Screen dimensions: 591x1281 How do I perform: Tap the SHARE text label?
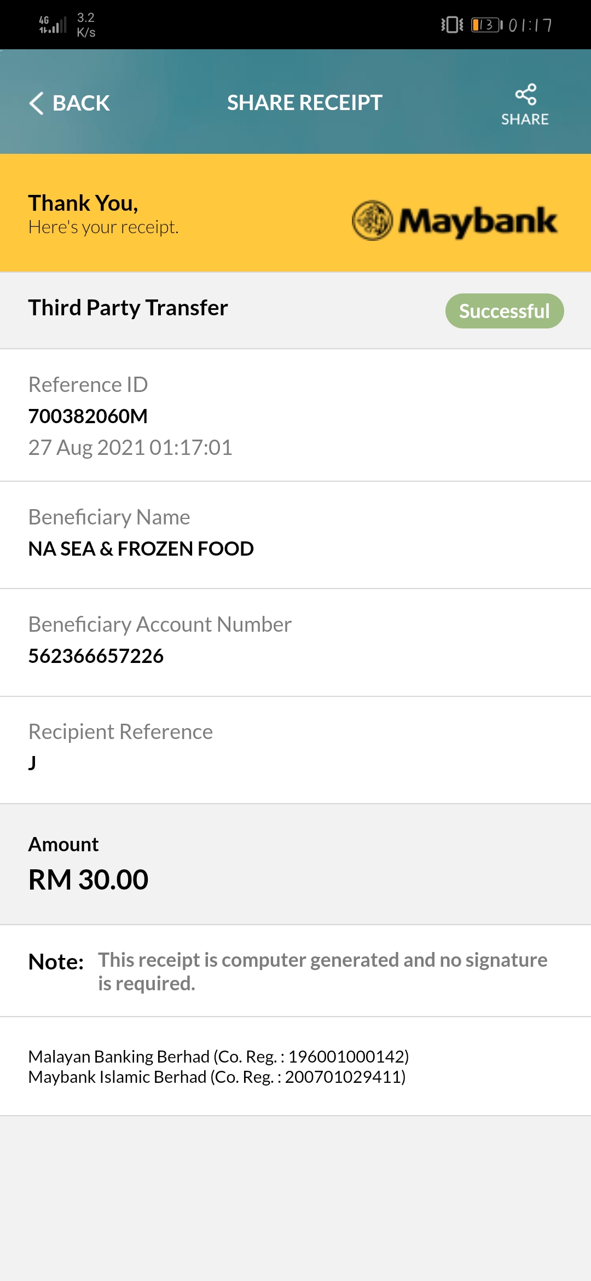(x=525, y=119)
